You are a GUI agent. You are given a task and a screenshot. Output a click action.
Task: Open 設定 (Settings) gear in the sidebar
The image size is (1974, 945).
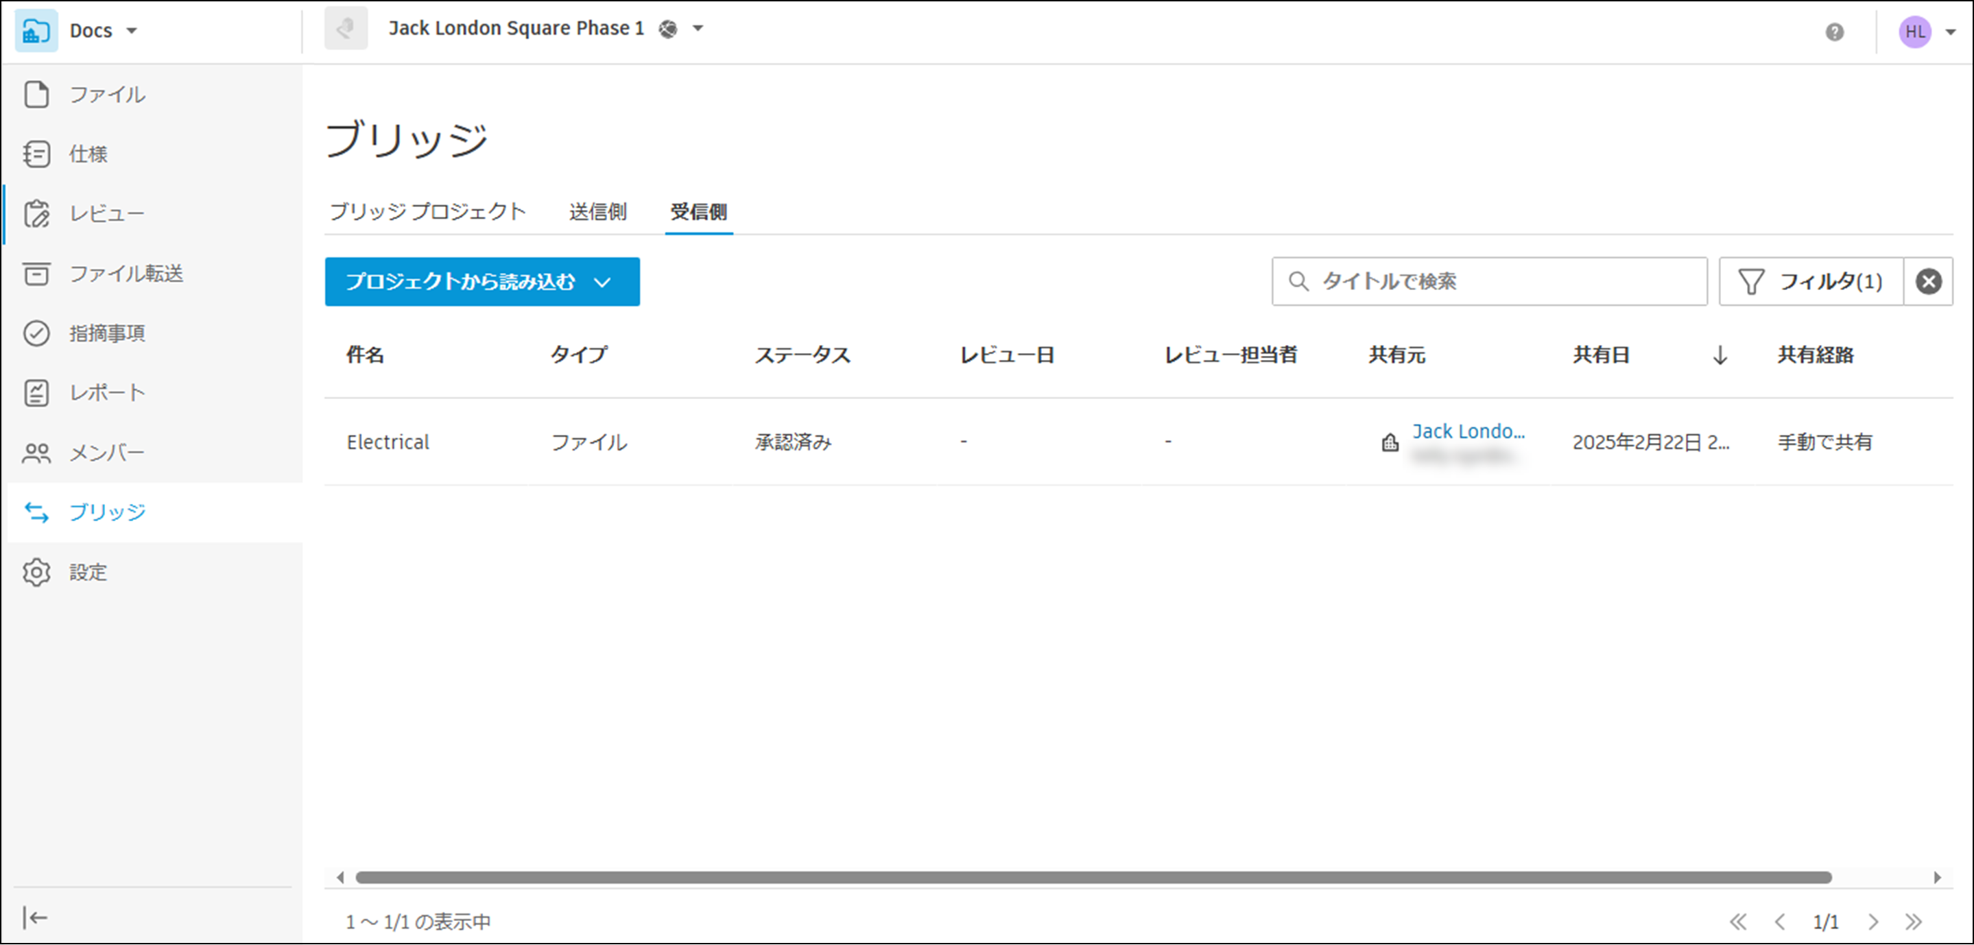click(x=36, y=573)
